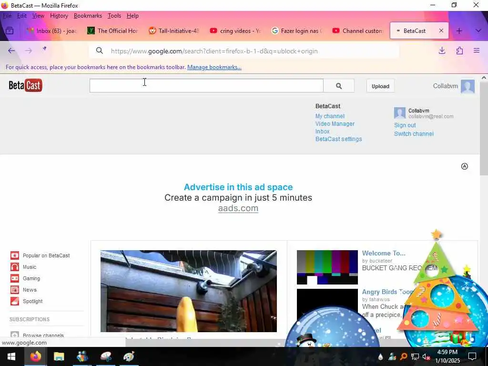Click the BetaCast search magnifier button
This screenshot has height=366, width=488.
pyautogui.click(x=339, y=86)
